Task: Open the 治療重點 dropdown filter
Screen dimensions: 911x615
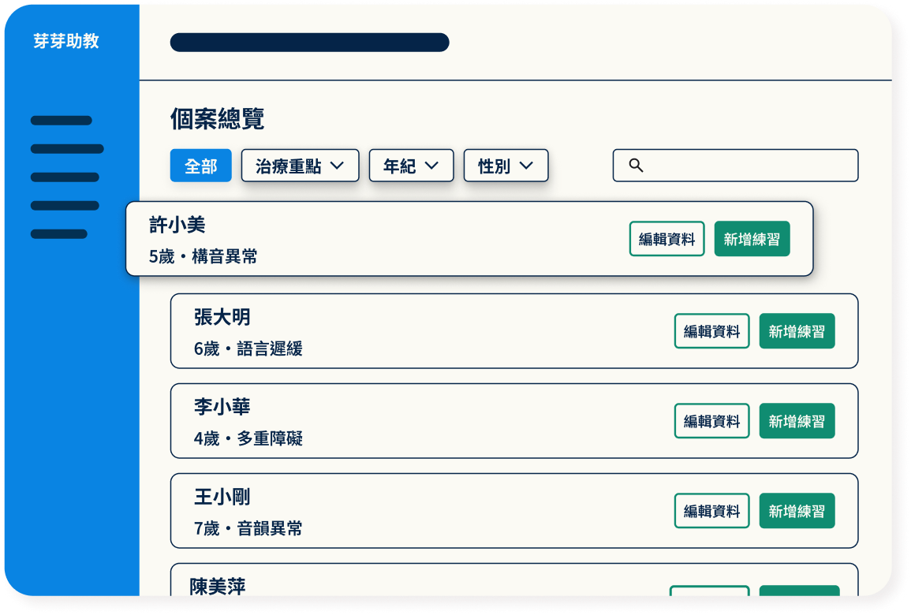Action: point(300,166)
